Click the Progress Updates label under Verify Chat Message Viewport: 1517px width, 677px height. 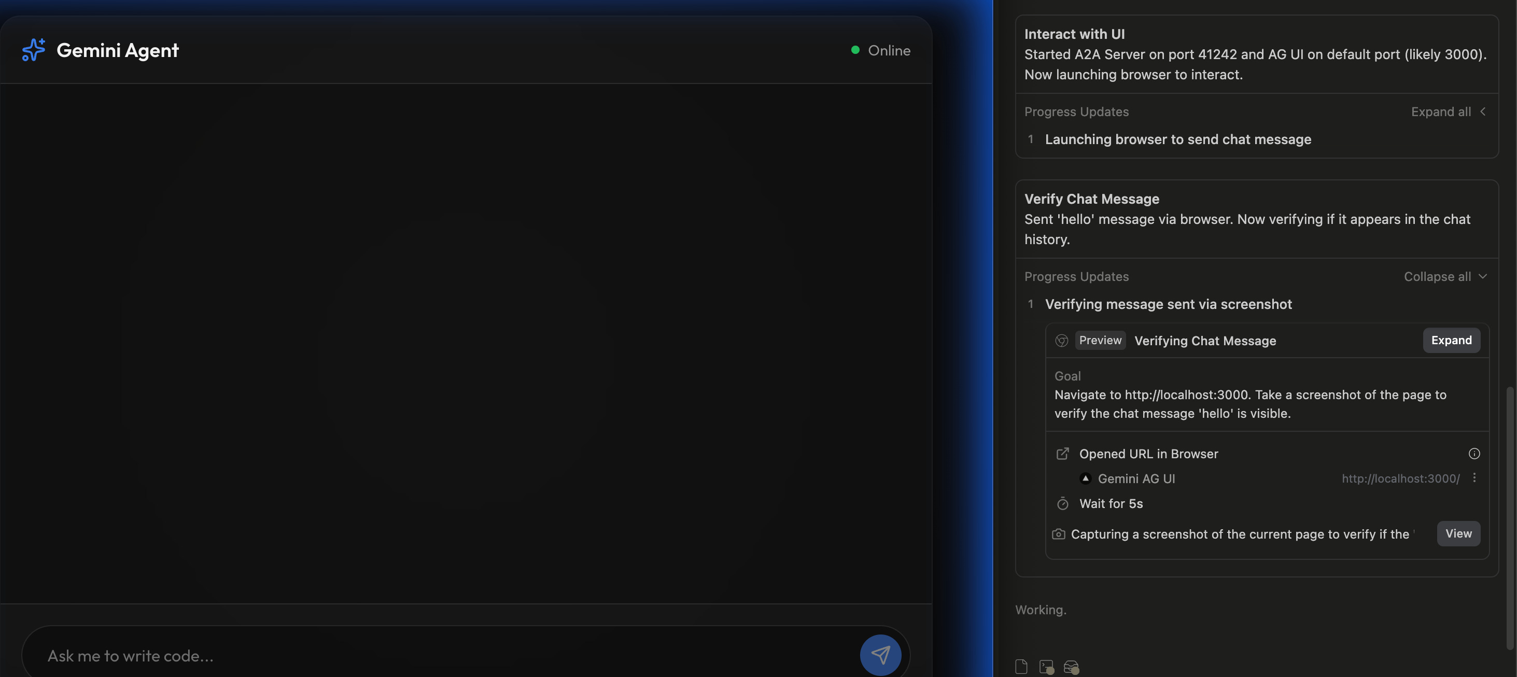[1076, 277]
